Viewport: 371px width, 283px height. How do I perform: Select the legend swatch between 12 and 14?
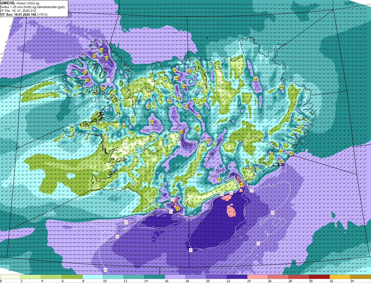(x=134, y=277)
